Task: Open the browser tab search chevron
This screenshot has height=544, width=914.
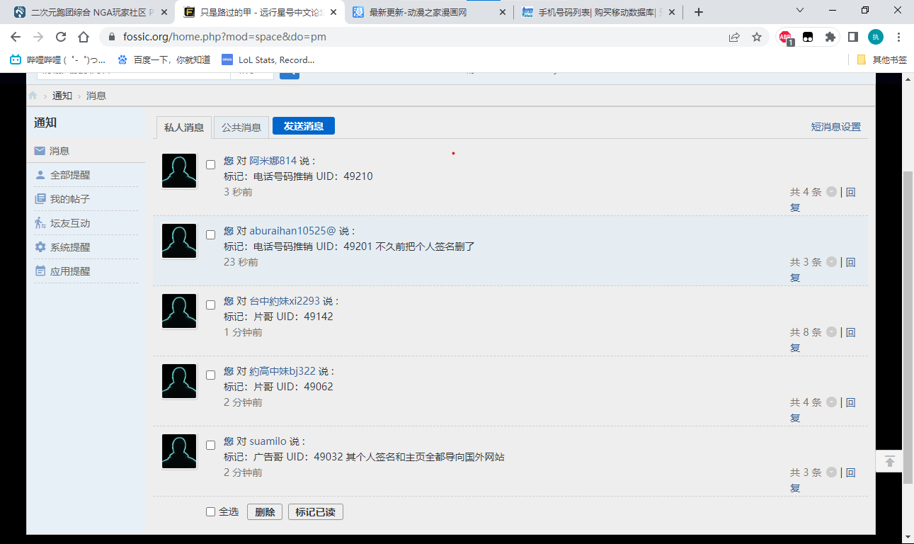Action: (x=799, y=11)
